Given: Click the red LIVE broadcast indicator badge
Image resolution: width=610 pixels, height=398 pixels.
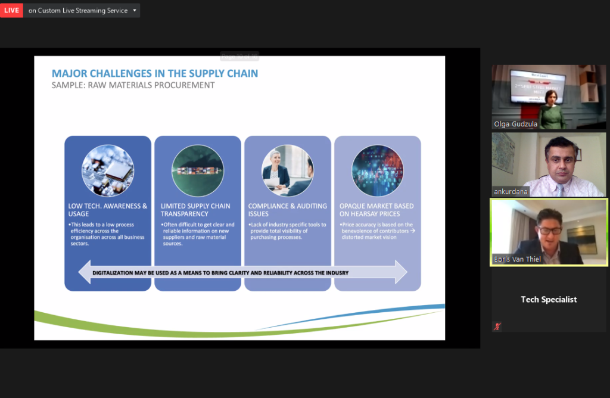Looking at the screenshot, I should click(x=11, y=10).
